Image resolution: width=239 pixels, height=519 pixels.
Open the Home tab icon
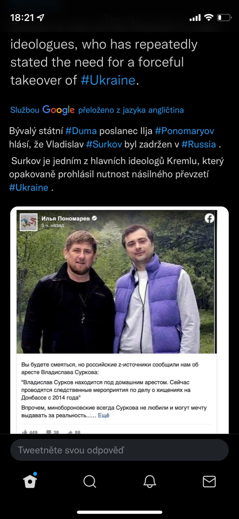30,481
